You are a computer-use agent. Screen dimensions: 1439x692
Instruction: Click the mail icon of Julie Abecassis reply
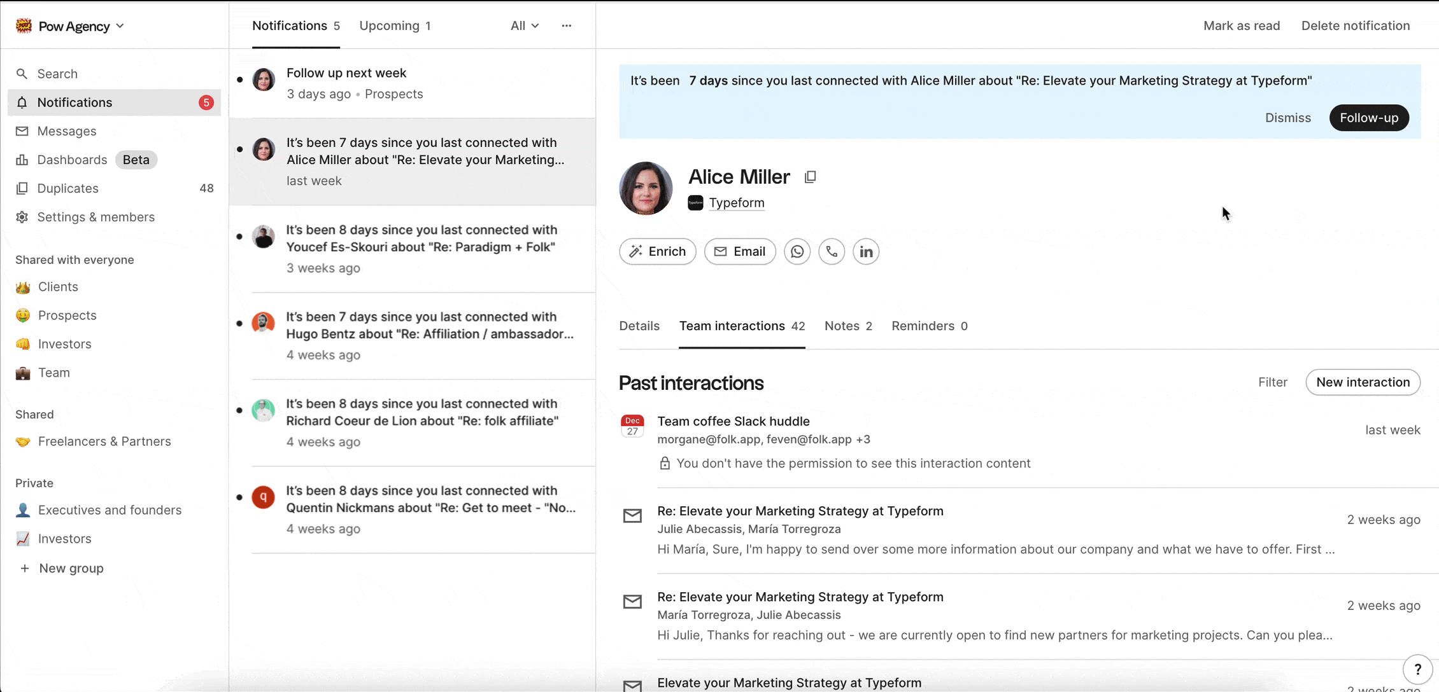(632, 515)
